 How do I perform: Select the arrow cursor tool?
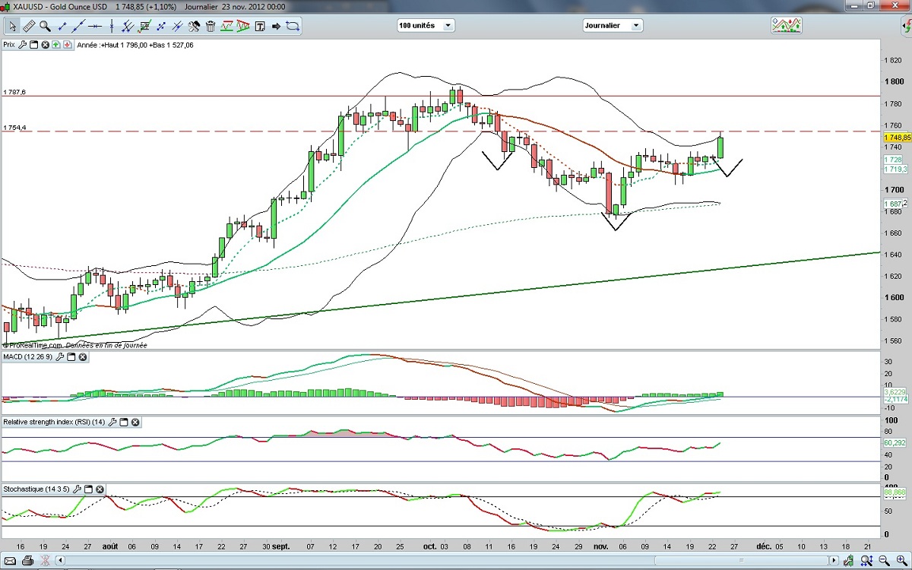(x=12, y=26)
